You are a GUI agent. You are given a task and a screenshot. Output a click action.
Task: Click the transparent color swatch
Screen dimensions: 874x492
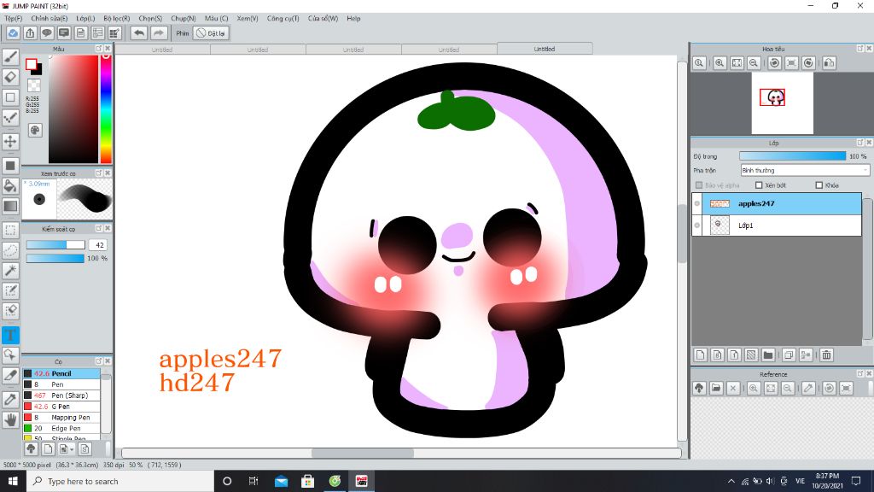pos(34,85)
